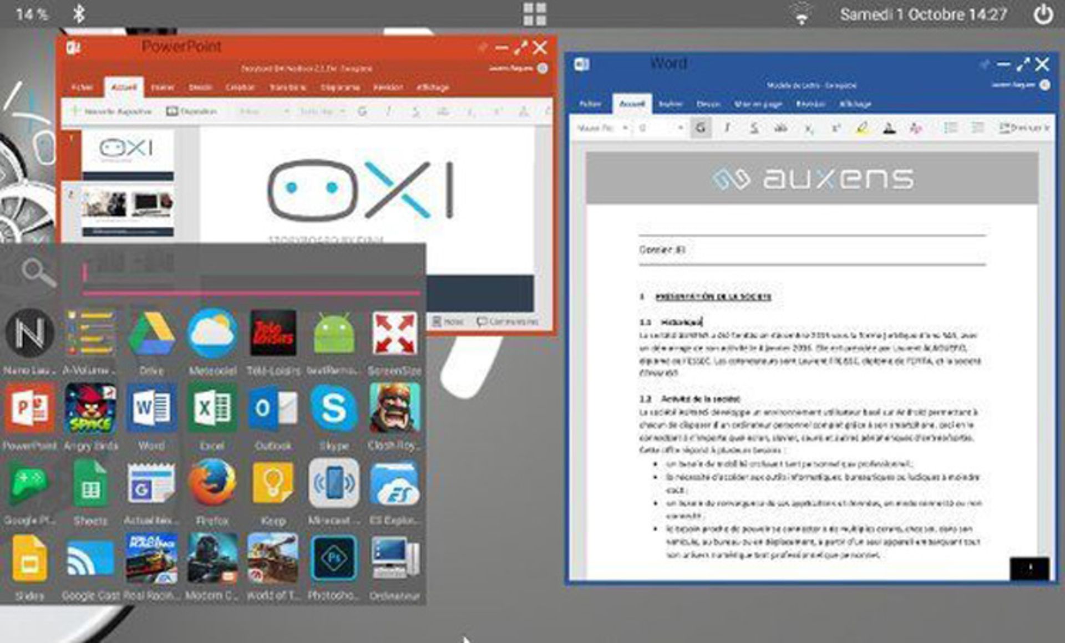Click the Word account name in title area

pyautogui.click(x=1013, y=85)
